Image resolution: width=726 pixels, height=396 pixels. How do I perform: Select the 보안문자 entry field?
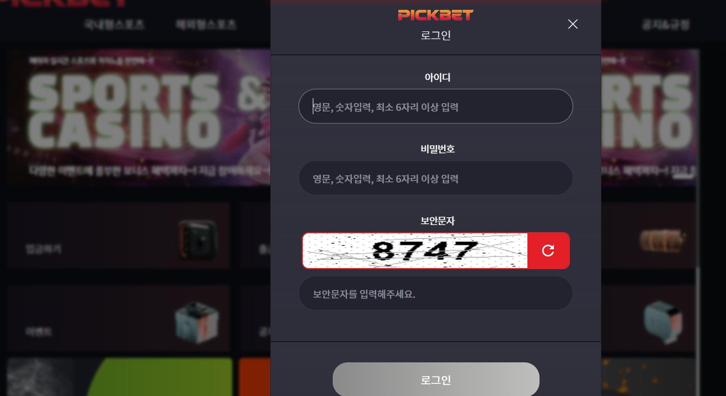tap(436, 293)
